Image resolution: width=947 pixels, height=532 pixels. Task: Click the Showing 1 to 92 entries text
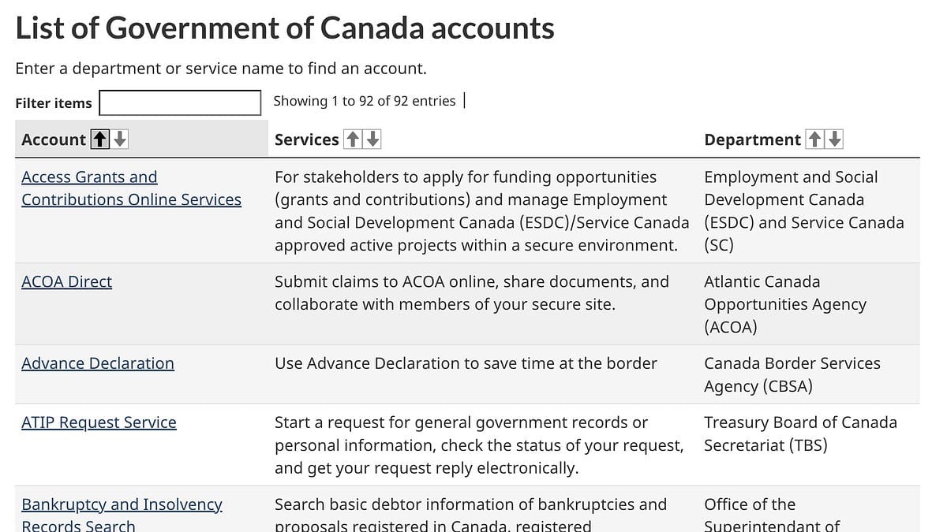pyautogui.click(x=365, y=101)
